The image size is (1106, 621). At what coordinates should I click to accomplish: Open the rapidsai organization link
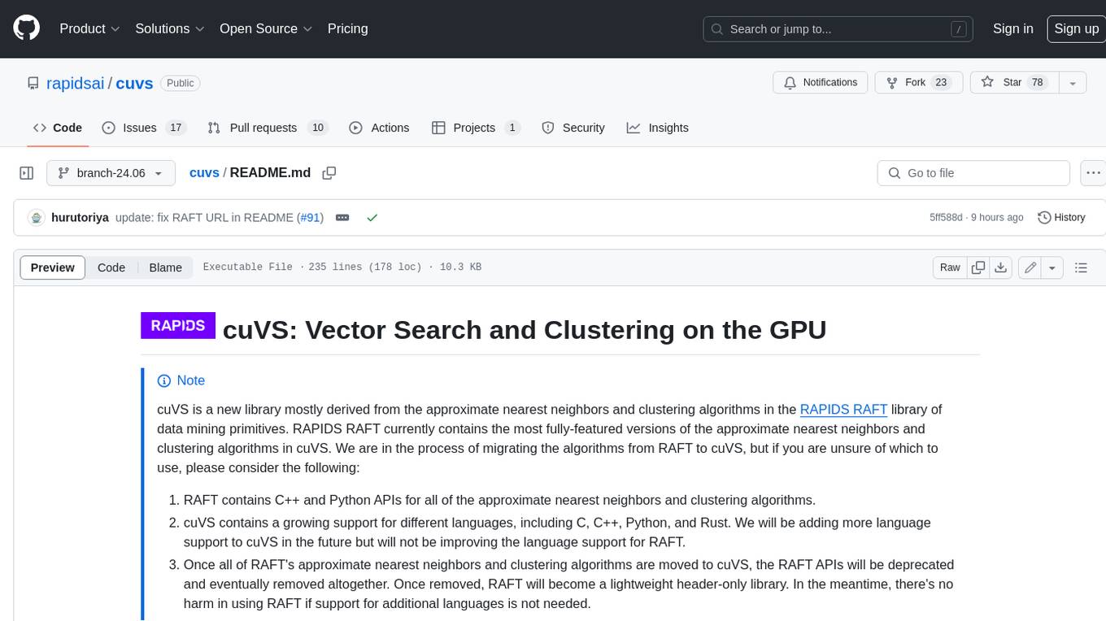[75, 83]
